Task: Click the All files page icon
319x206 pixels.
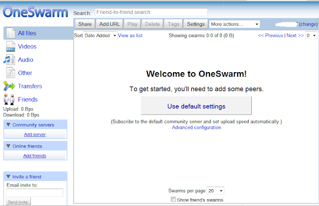Action: tap(10, 33)
